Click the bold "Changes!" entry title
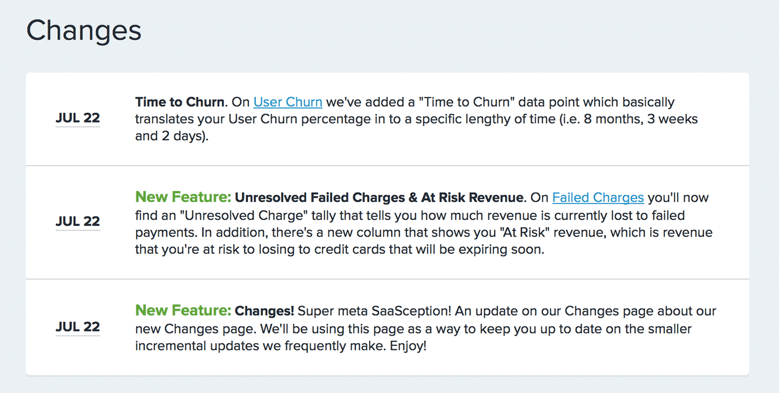The height and width of the screenshot is (393, 779). click(264, 311)
